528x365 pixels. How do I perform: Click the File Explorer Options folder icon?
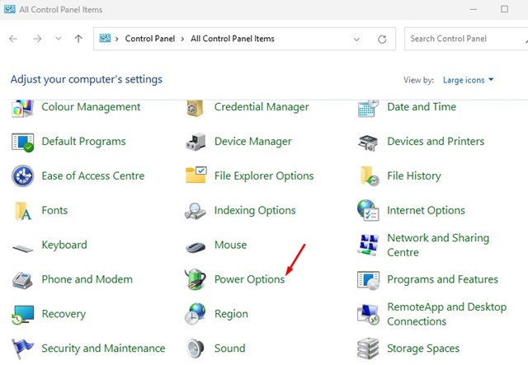pyautogui.click(x=196, y=175)
